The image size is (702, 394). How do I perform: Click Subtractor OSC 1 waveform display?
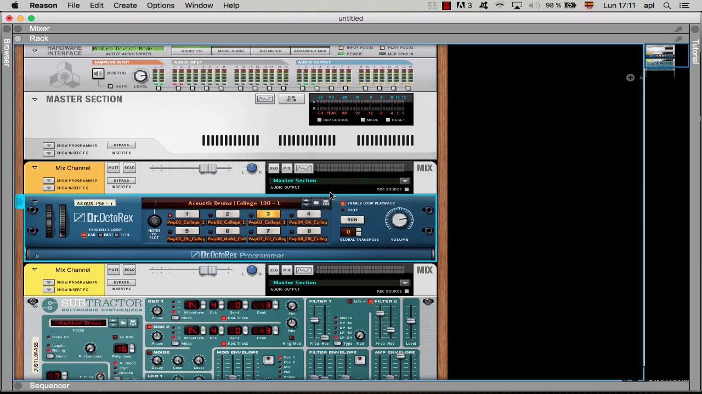click(x=192, y=305)
